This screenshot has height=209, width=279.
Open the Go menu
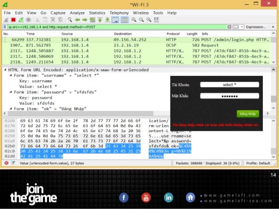tap(43, 13)
